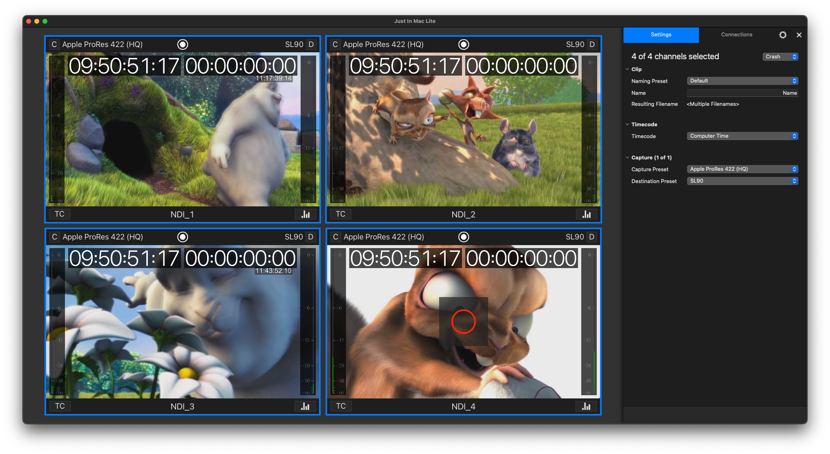Click Apple ProRes 422 (HQ) label on NDI_3
Screen dimensions: 830x454
click(103, 237)
